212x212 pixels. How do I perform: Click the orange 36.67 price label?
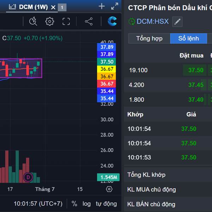coord(107,76)
